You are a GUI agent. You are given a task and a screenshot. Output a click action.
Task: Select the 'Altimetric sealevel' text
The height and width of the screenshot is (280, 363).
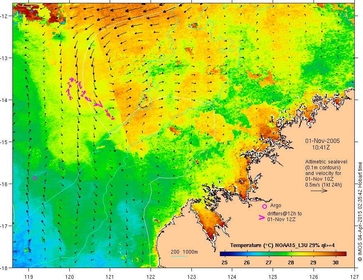326,162
